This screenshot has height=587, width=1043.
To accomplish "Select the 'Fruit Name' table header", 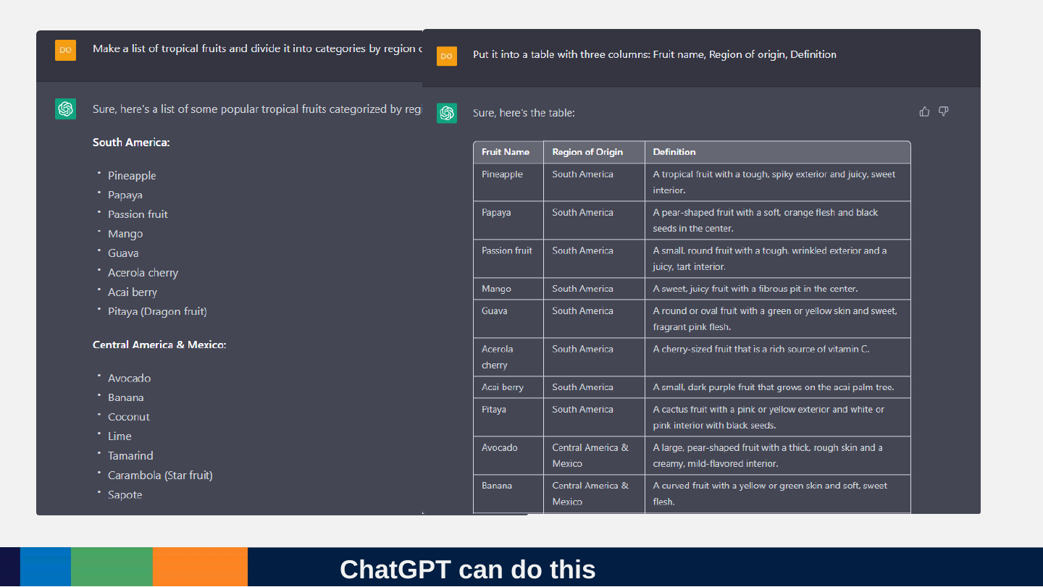I will point(508,152).
